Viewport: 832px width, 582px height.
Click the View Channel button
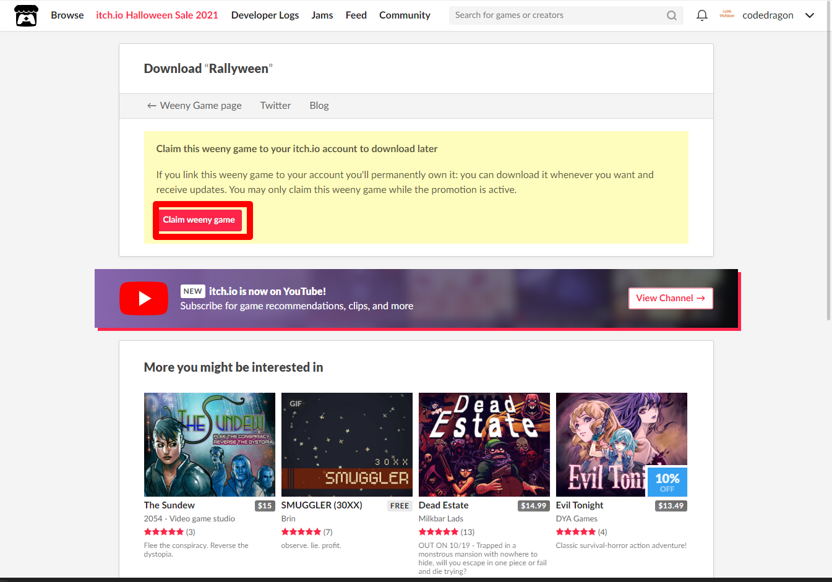click(x=671, y=298)
